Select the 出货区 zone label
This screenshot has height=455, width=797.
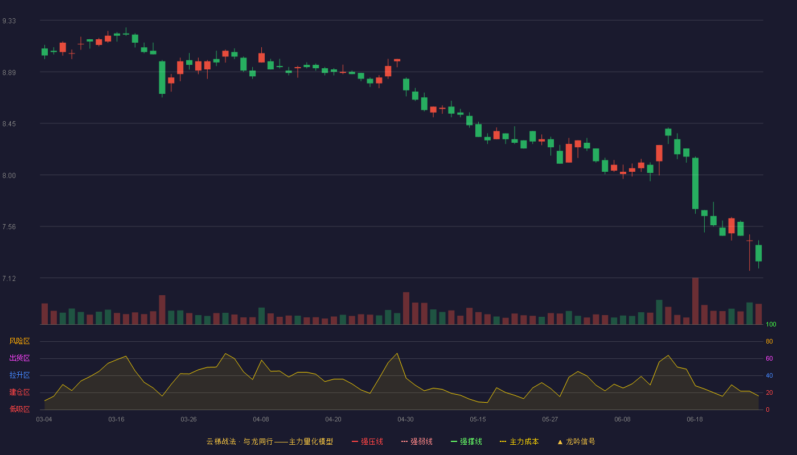(20, 358)
